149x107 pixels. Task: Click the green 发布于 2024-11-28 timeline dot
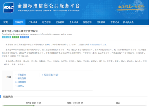tap(34, 106)
